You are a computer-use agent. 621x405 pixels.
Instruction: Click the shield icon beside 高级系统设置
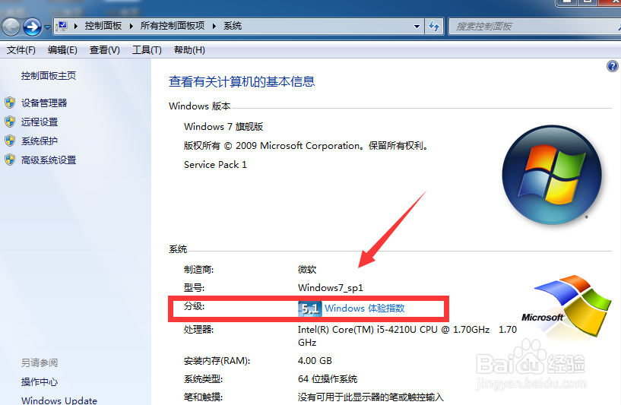point(10,160)
